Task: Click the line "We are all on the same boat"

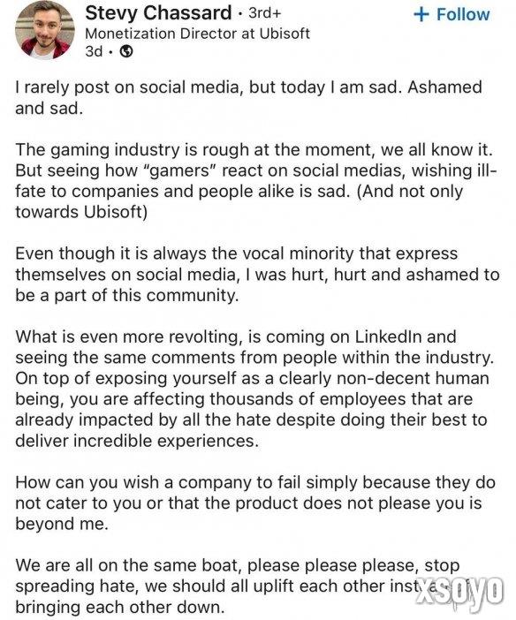Action: (x=238, y=565)
